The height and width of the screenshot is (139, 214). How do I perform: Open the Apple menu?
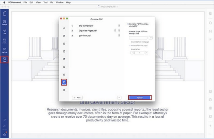[x=4, y=2]
